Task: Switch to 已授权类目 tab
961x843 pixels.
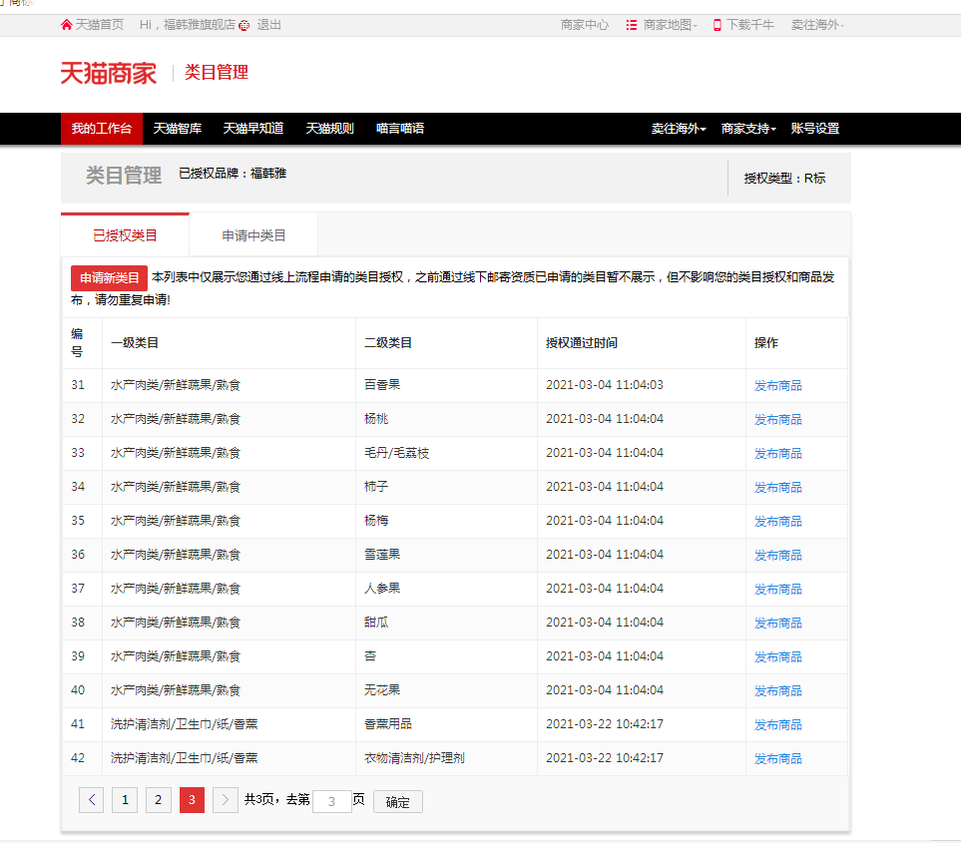Action: pyautogui.click(x=125, y=235)
